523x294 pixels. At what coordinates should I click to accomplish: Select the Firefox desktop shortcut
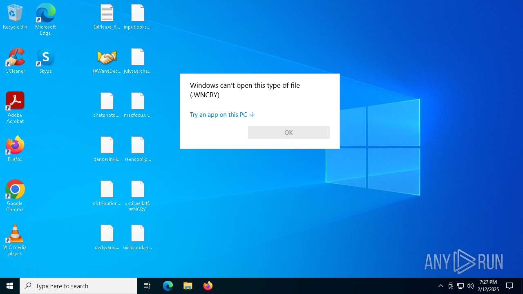15,149
